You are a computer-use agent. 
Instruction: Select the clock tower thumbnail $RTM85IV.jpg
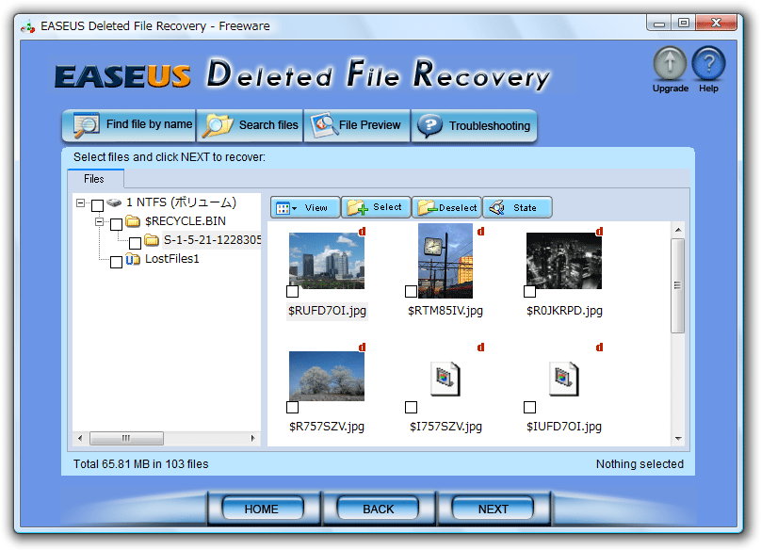445,261
